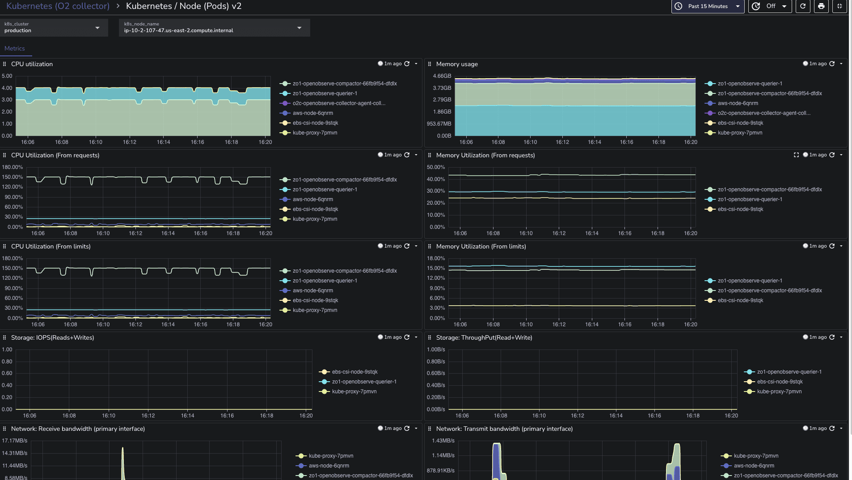Refresh the CPU utilization panel
Image resolution: width=852 pixels, height=480 pixels.
pyautogui.click(x=407, y=64)
